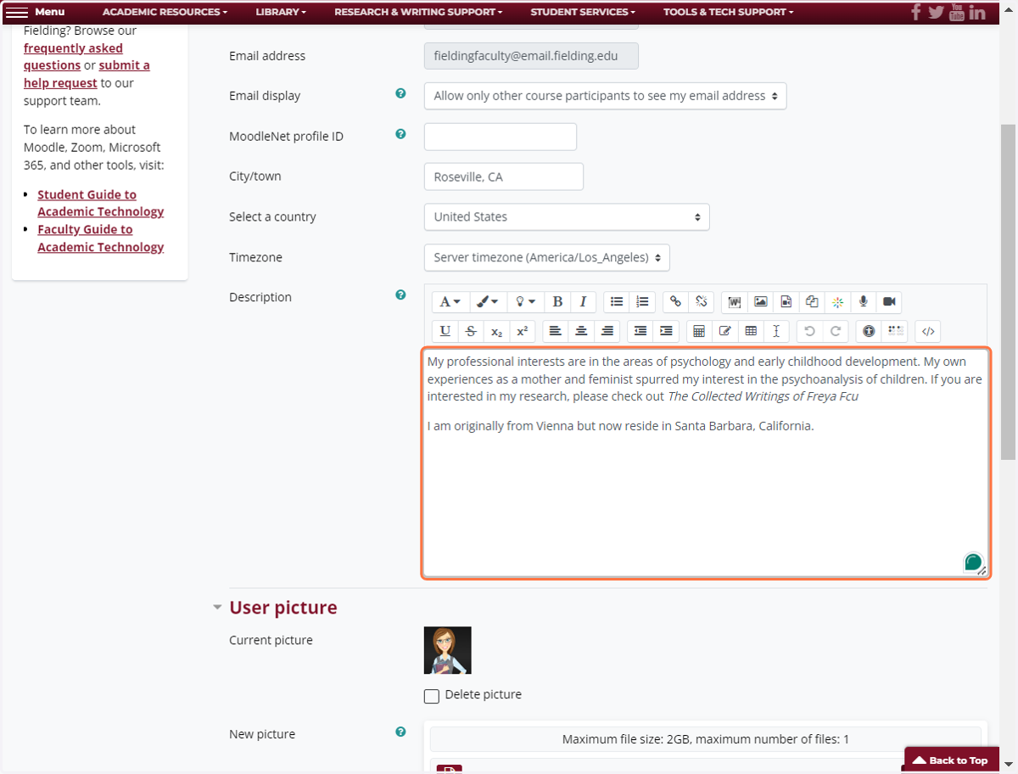
Task: Record video with the camera icon
Action: [x=889, y=302]
